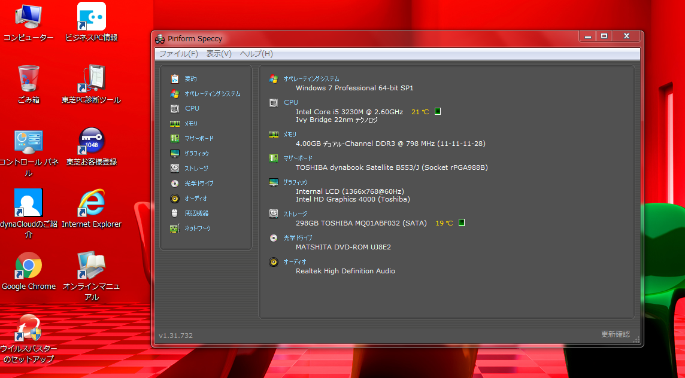This screenshot has height=378, width=685.
Task: Click the CPU chip icon in the summary pane
Action: [274, 103]
